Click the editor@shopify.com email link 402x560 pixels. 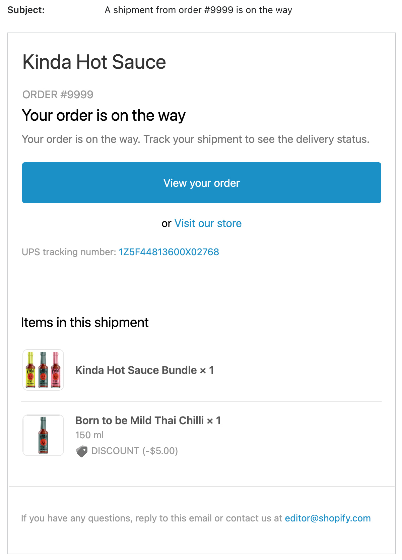coord(327,518)
